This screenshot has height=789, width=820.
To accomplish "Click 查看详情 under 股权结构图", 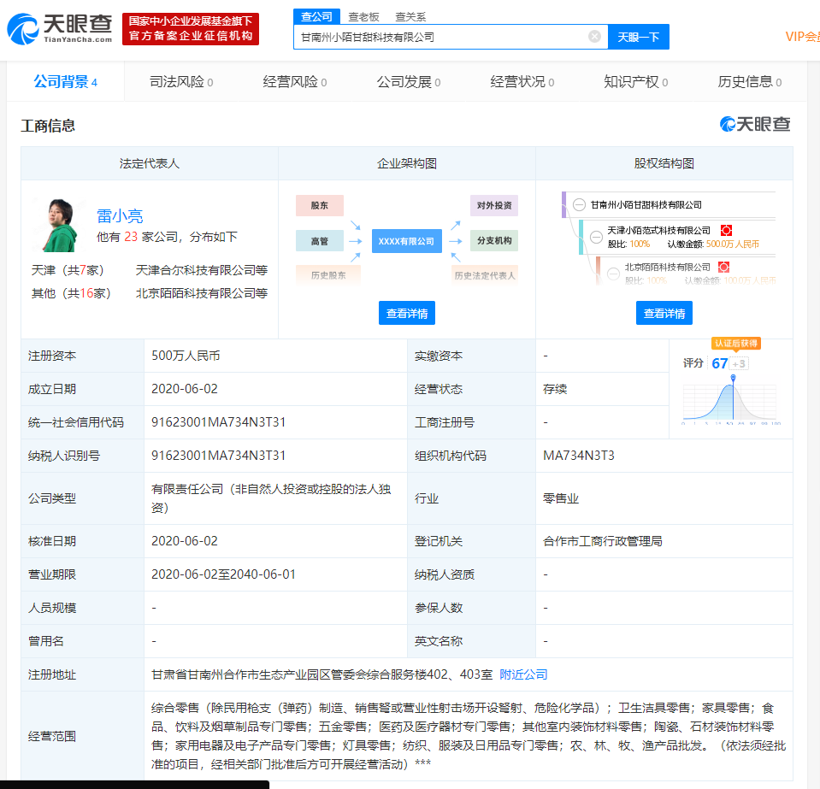I will click(664, 313).
